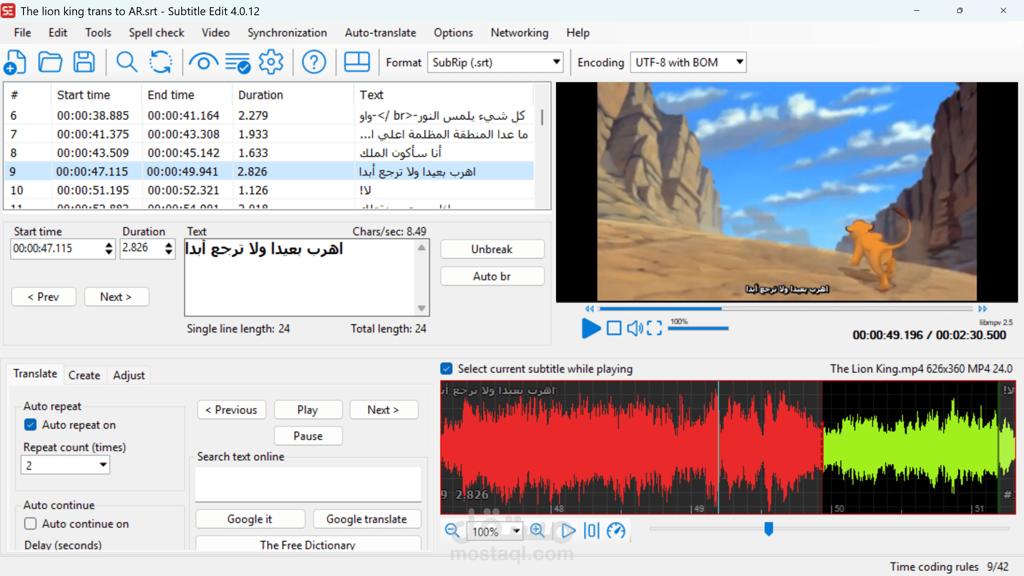Zoom in the waveform
This screenshot has width=1024, height=576.
537,531
